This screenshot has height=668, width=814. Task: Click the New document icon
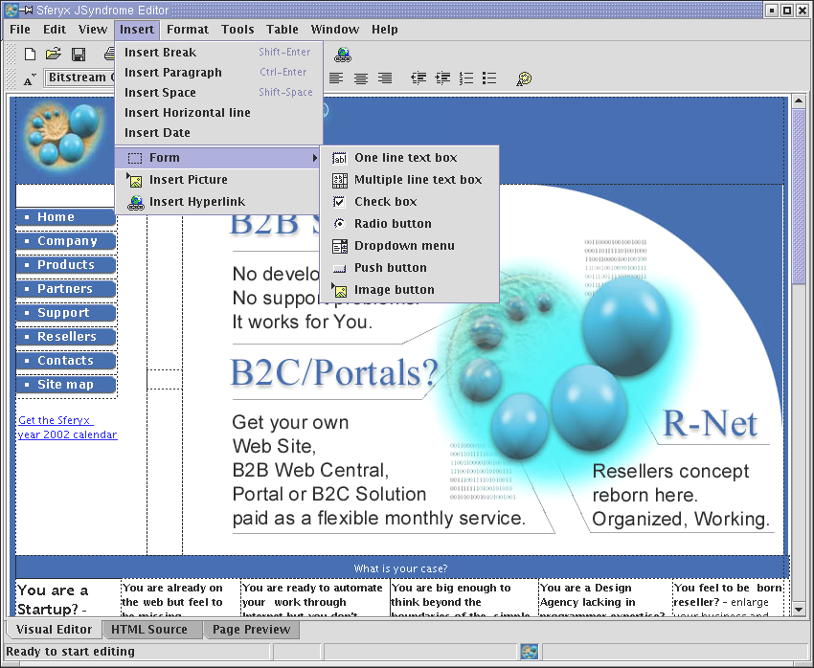pos(30,54)
